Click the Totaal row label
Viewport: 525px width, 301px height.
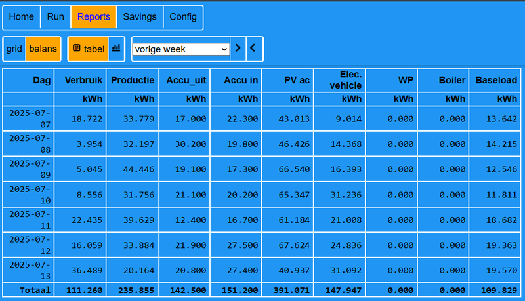coord(28,290)
